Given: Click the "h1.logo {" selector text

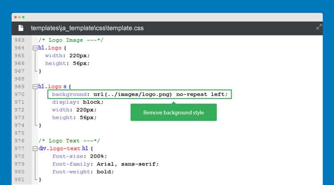Looking at the screenshot, I should [x=53, y=48].
